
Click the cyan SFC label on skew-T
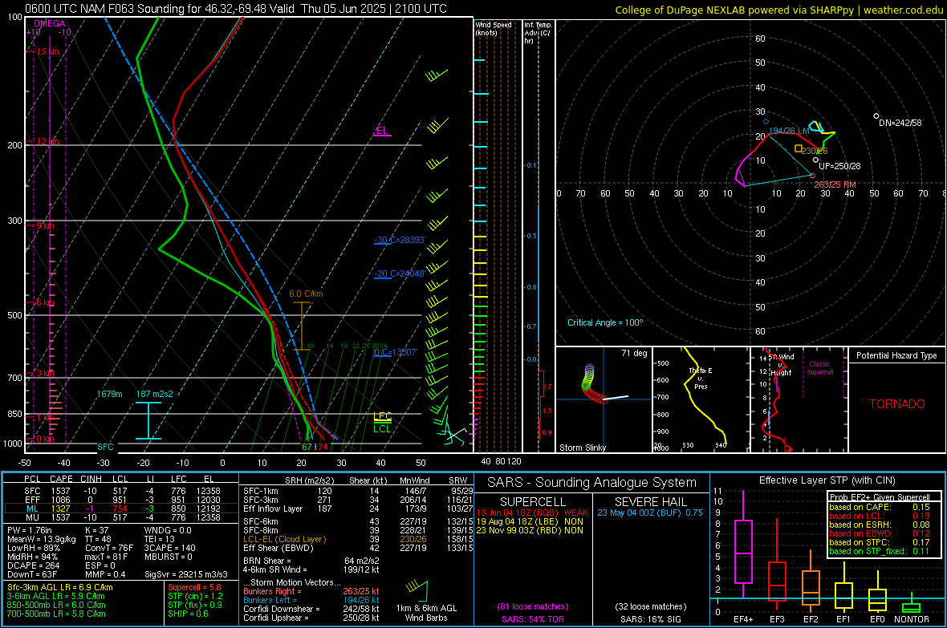click(x=105, y=447)
